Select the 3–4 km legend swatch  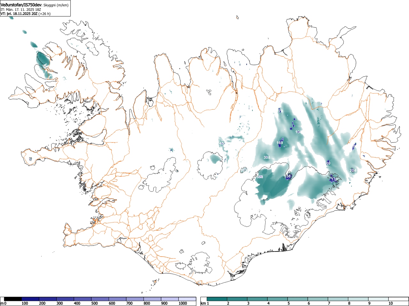tap(258, 299)
